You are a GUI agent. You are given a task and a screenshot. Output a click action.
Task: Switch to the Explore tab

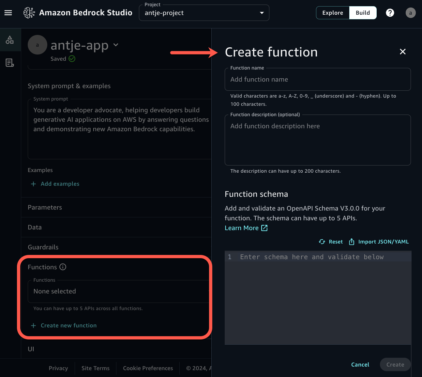pos(333,12)
